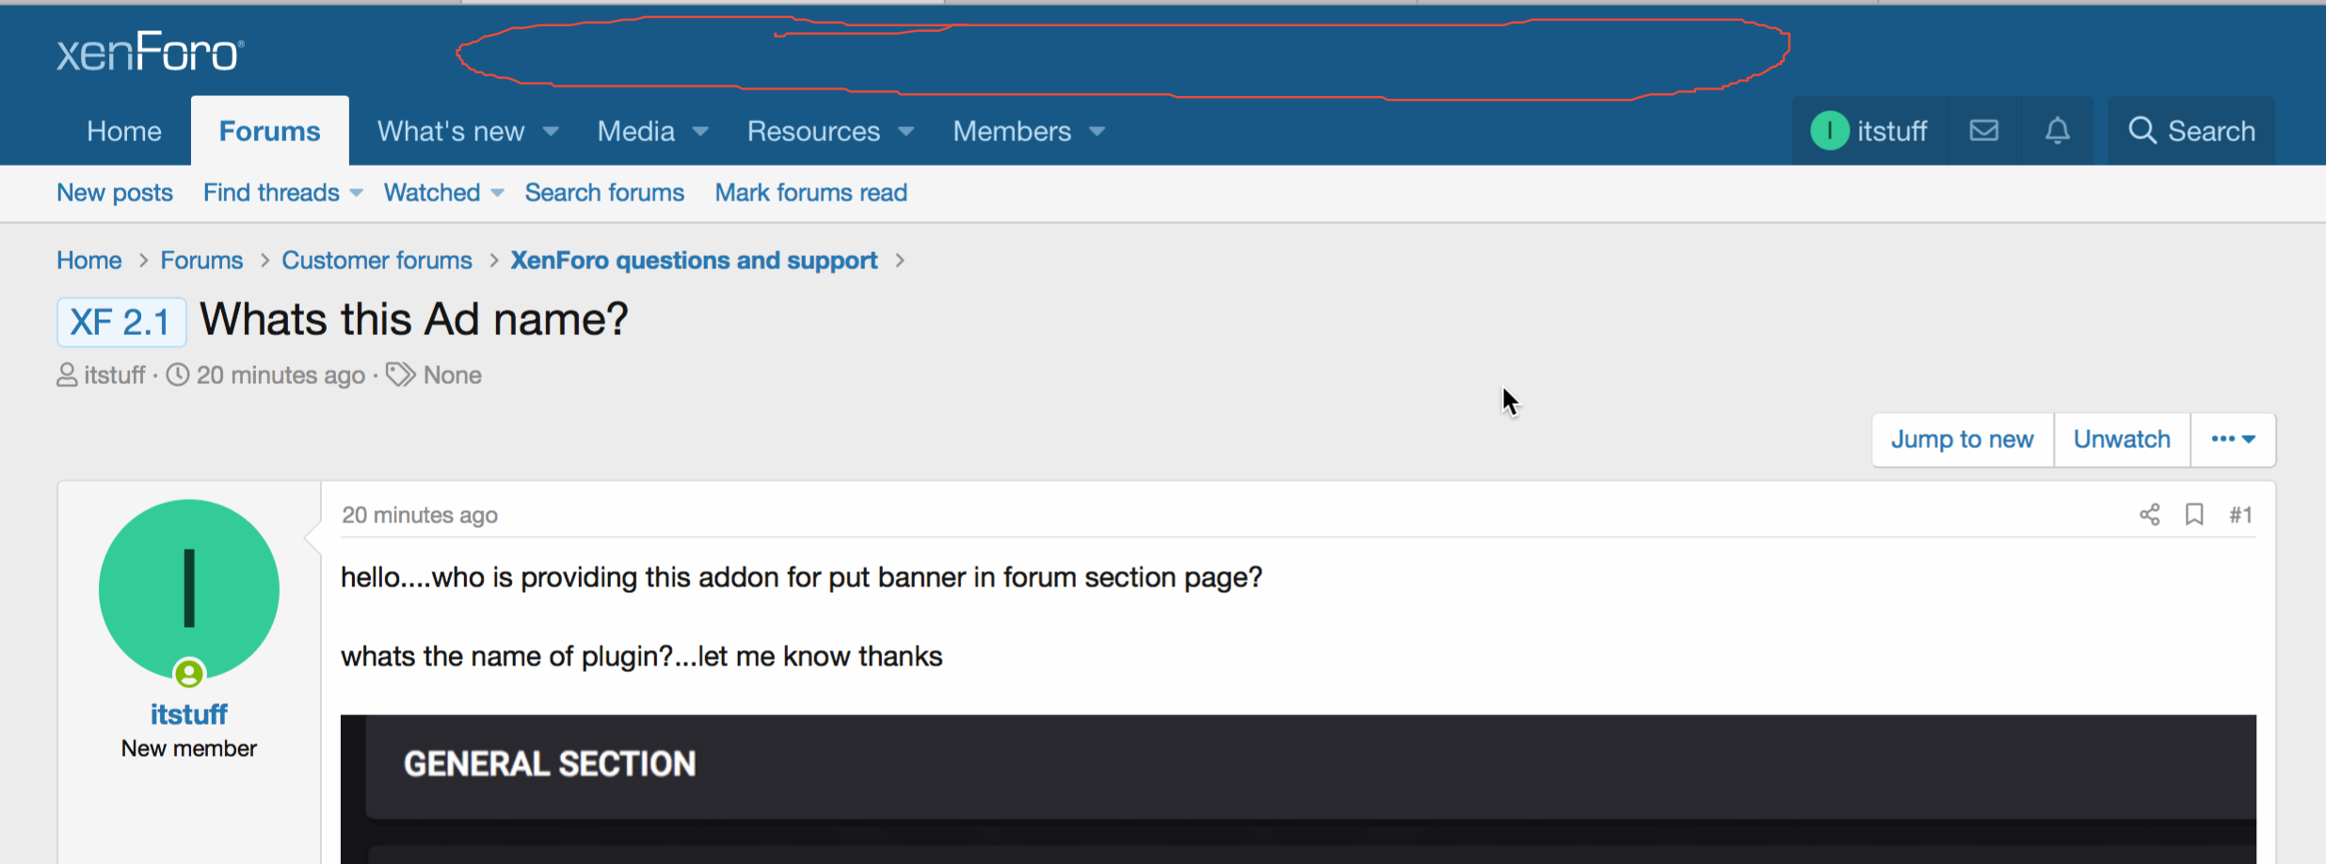
Task: Click the Search magnifier button
Action: point(2191,131)
